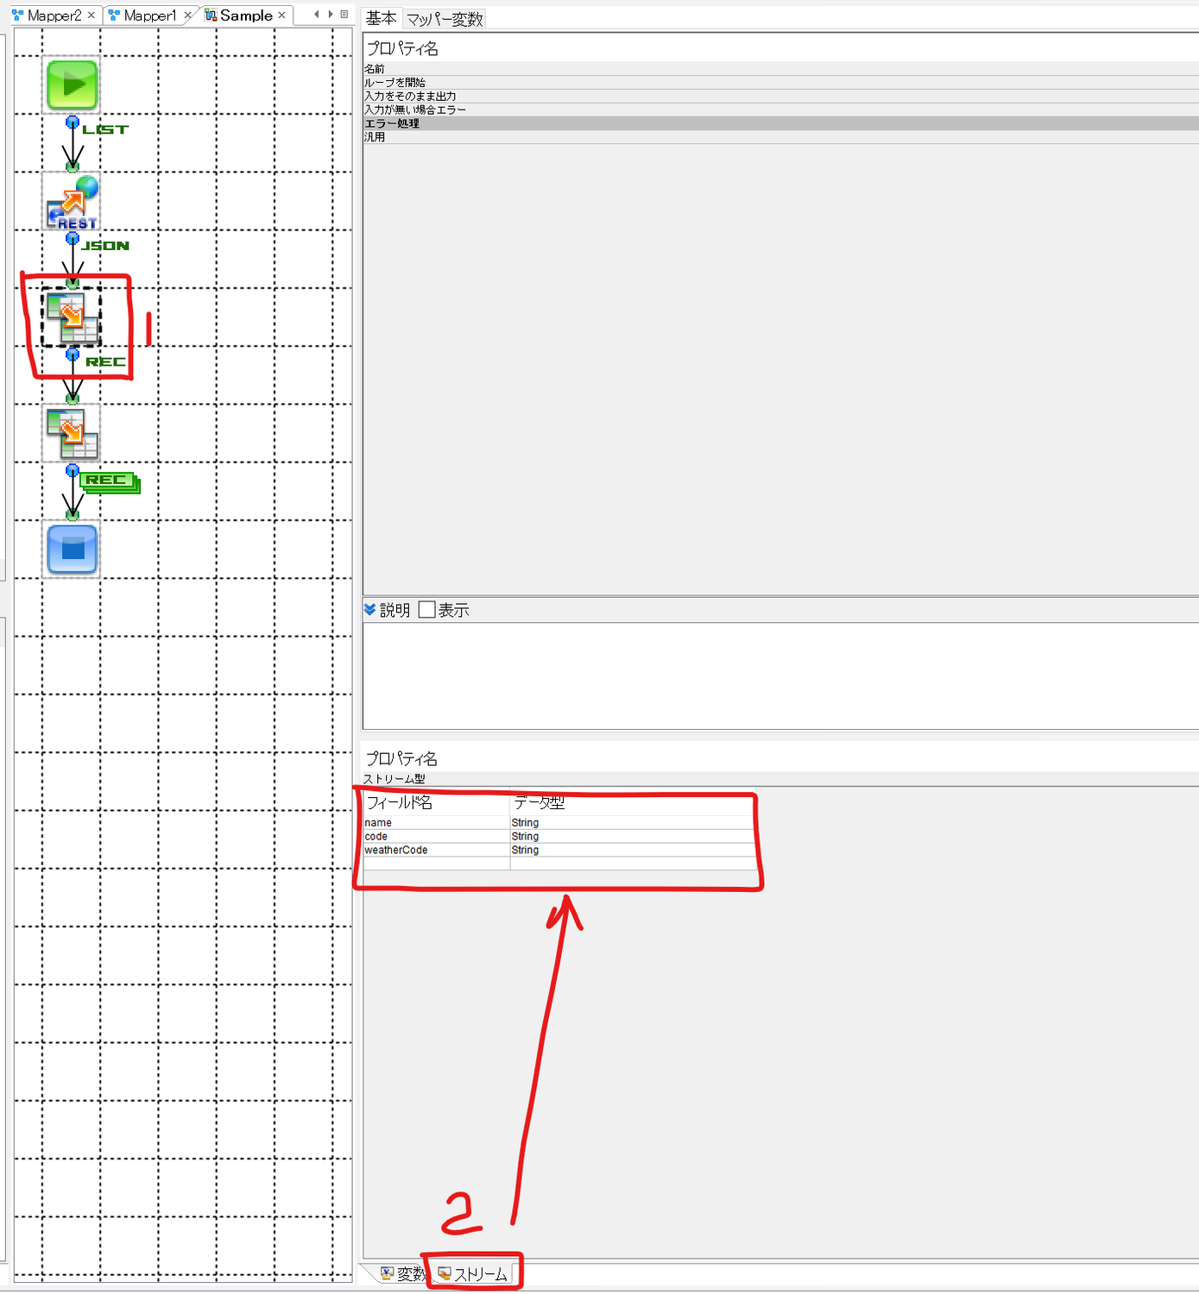Collapse the 説明 section chevron

pyautogui.click(x=370, y=610)
